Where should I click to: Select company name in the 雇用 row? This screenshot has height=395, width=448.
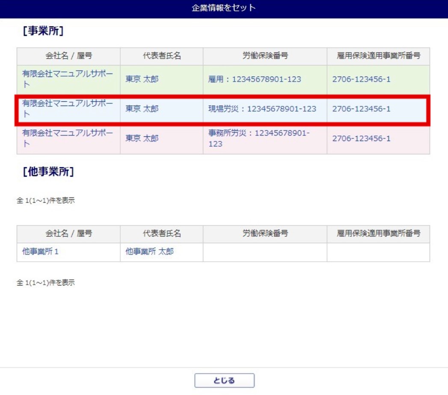(68, 79)
